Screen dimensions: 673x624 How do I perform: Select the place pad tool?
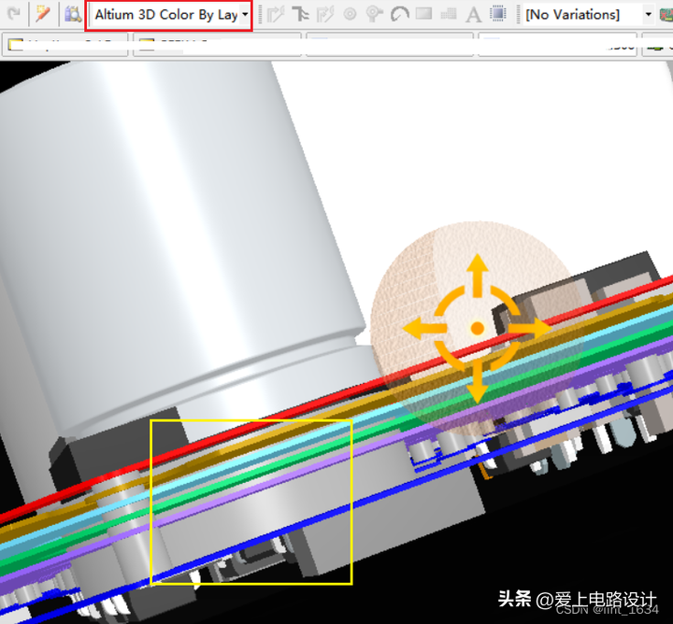(x=351, y=14)
